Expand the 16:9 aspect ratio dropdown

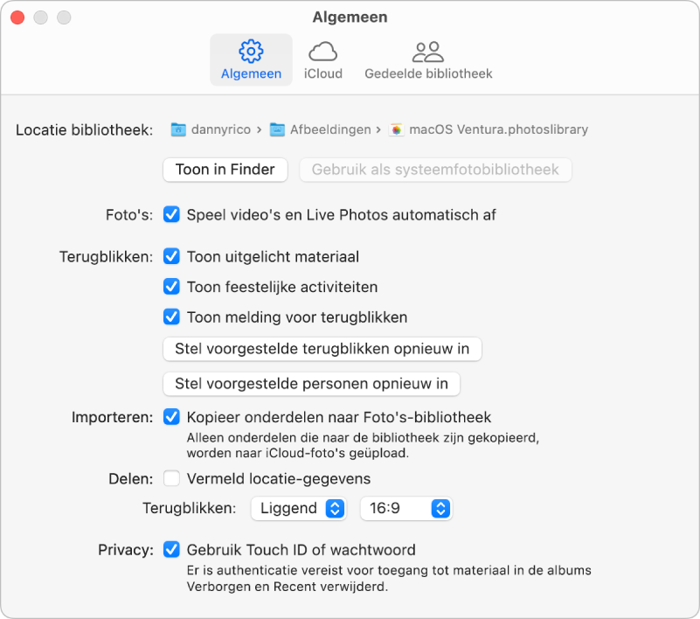tap(405, 508)
